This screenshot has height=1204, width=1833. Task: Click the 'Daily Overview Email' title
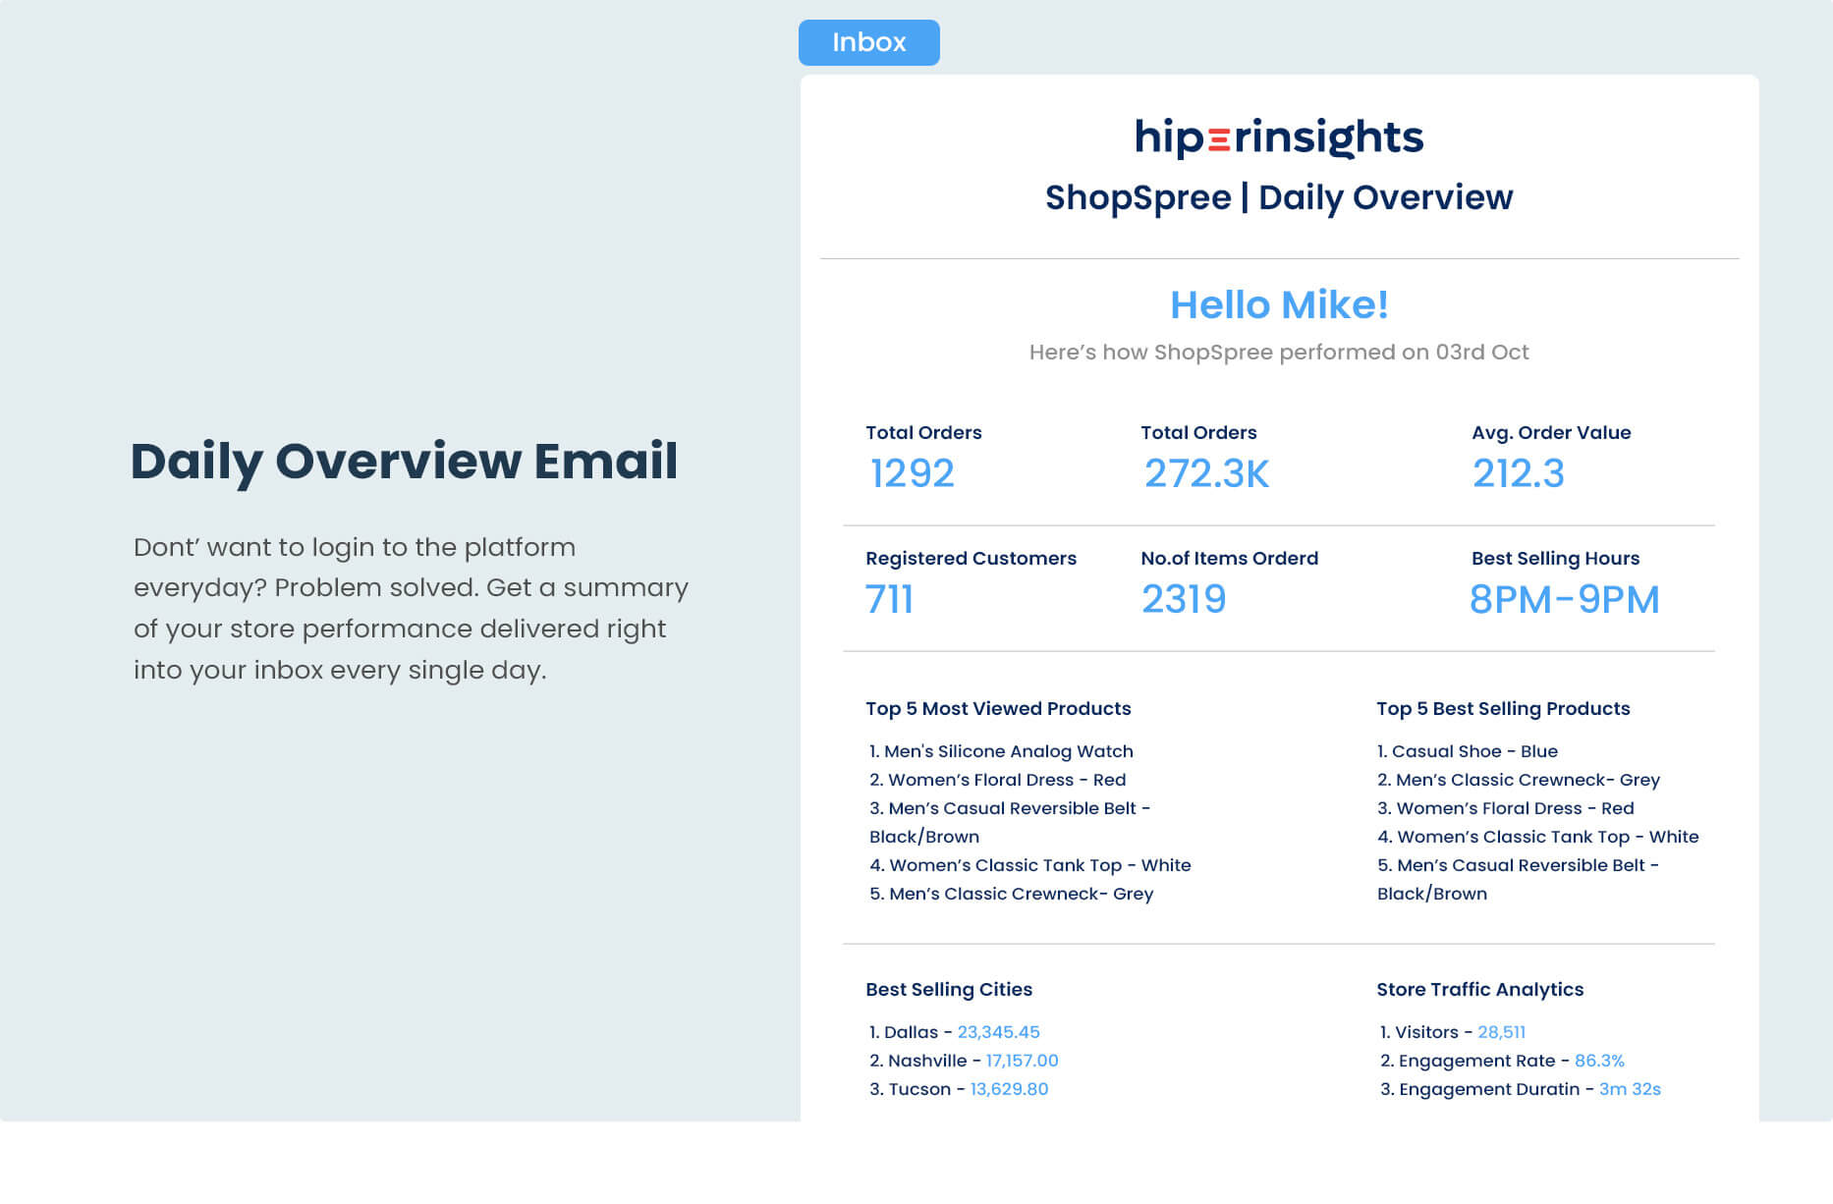[x=404, y=462]
